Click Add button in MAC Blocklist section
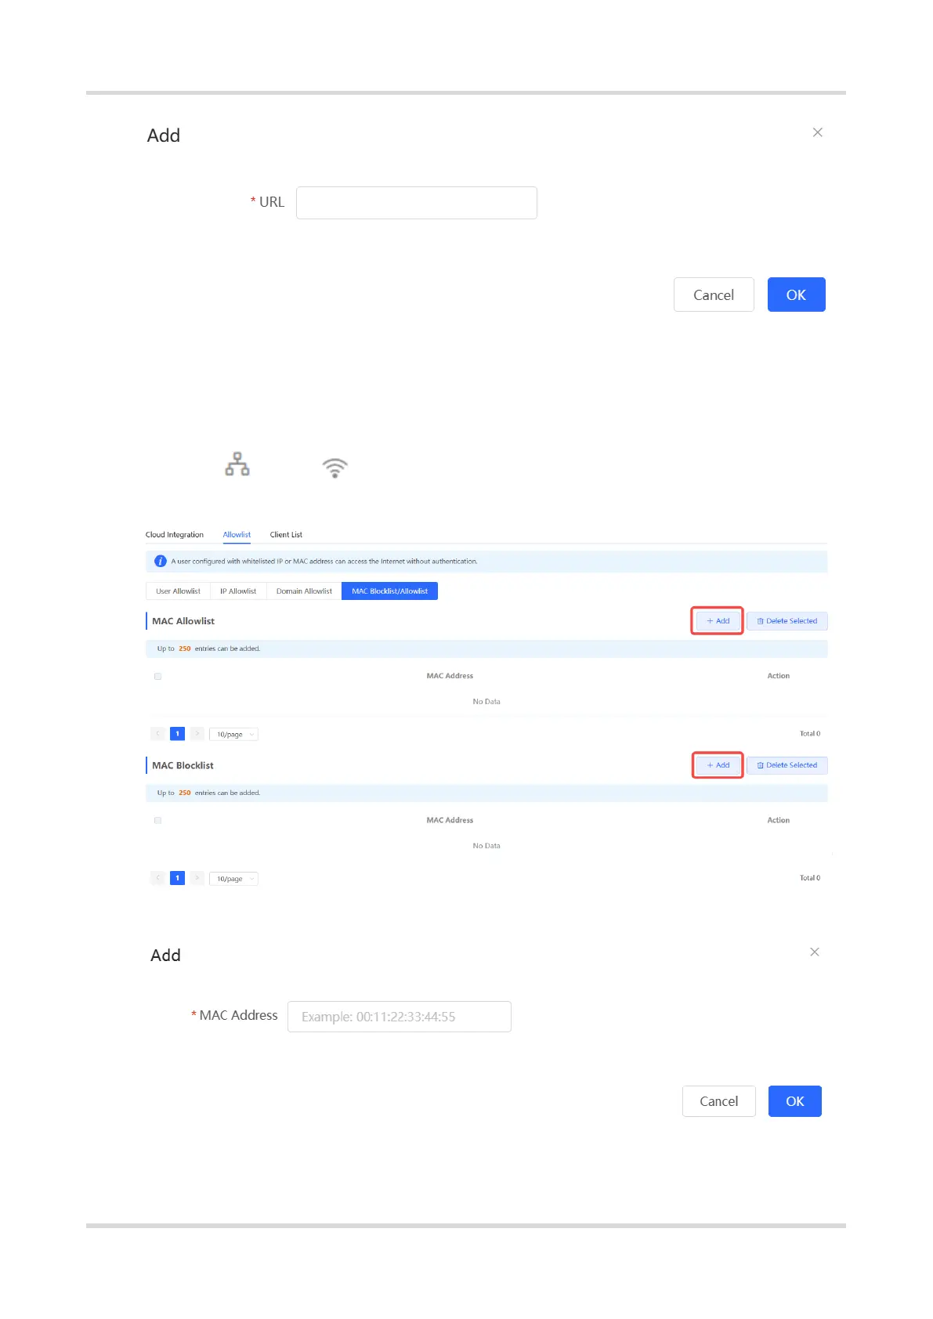 pyautogui.click(x=718, y=765)
